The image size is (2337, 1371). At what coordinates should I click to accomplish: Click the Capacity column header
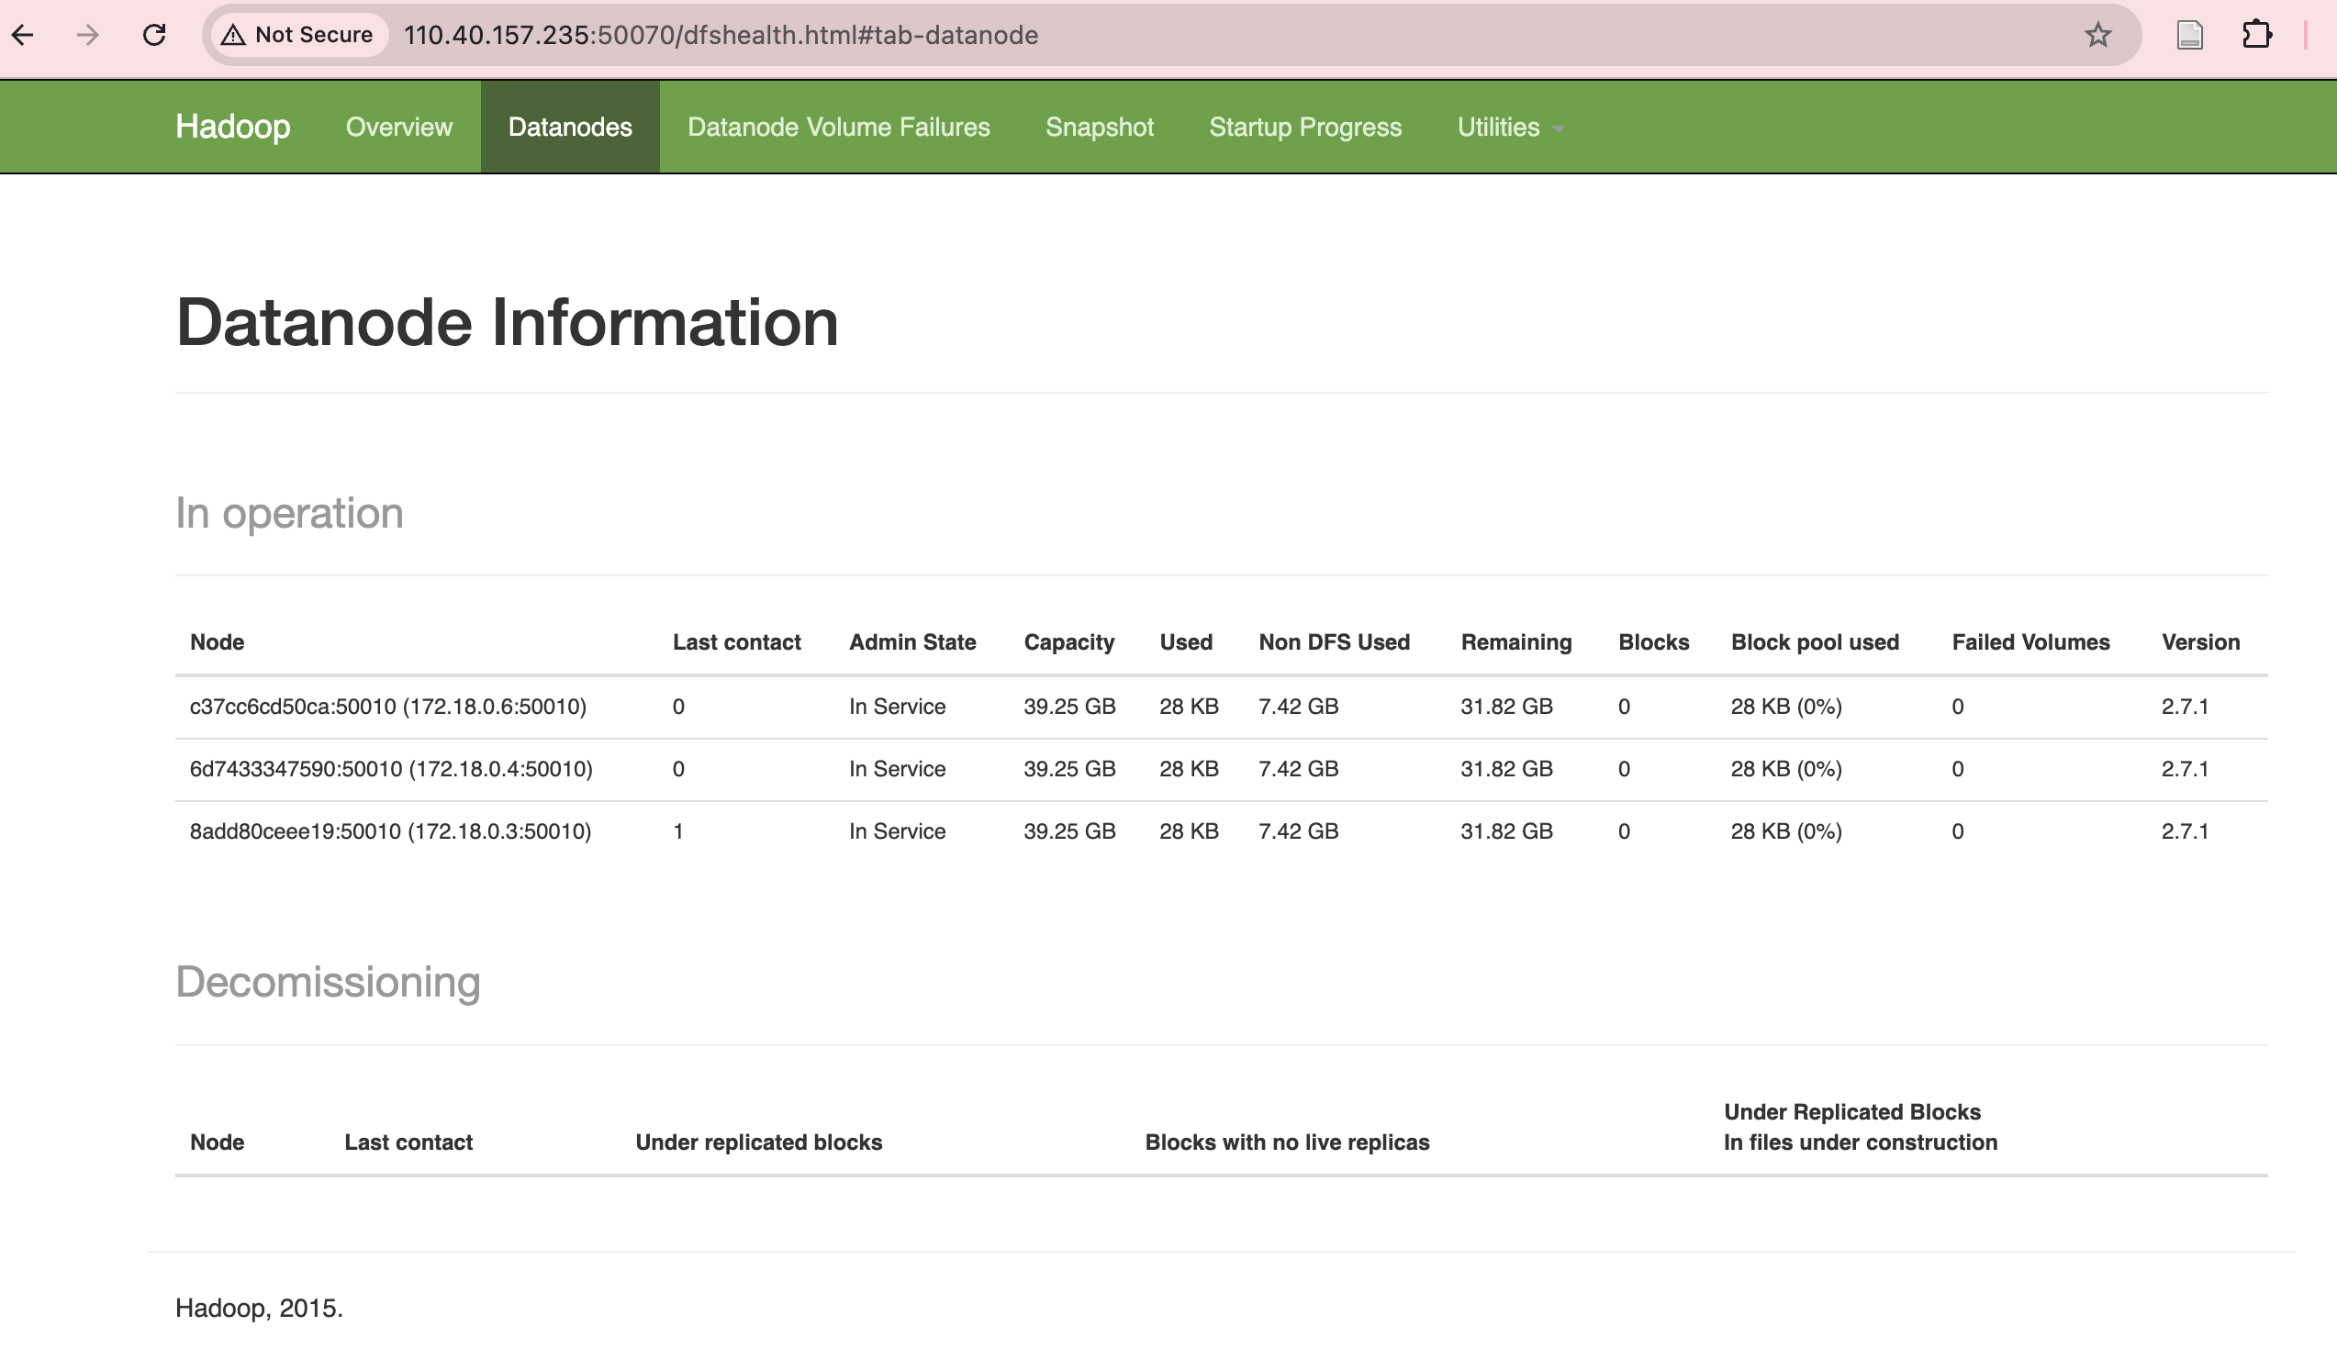1068,642
